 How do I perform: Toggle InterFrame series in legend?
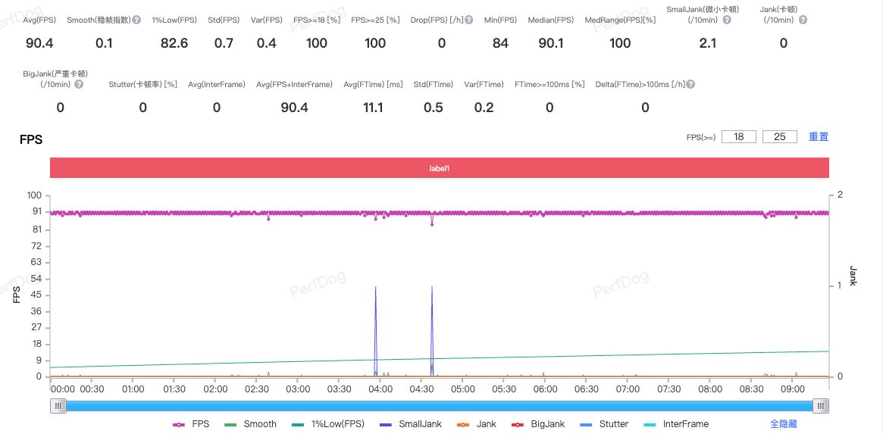click(675, 424)
